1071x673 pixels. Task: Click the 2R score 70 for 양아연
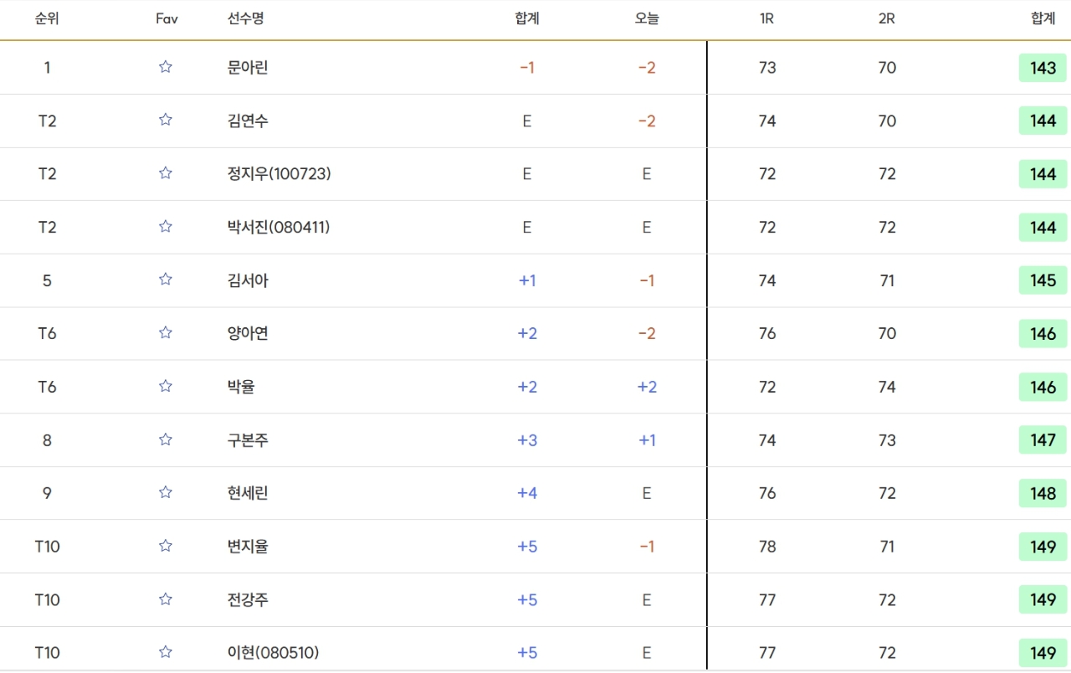click(887, 333)
